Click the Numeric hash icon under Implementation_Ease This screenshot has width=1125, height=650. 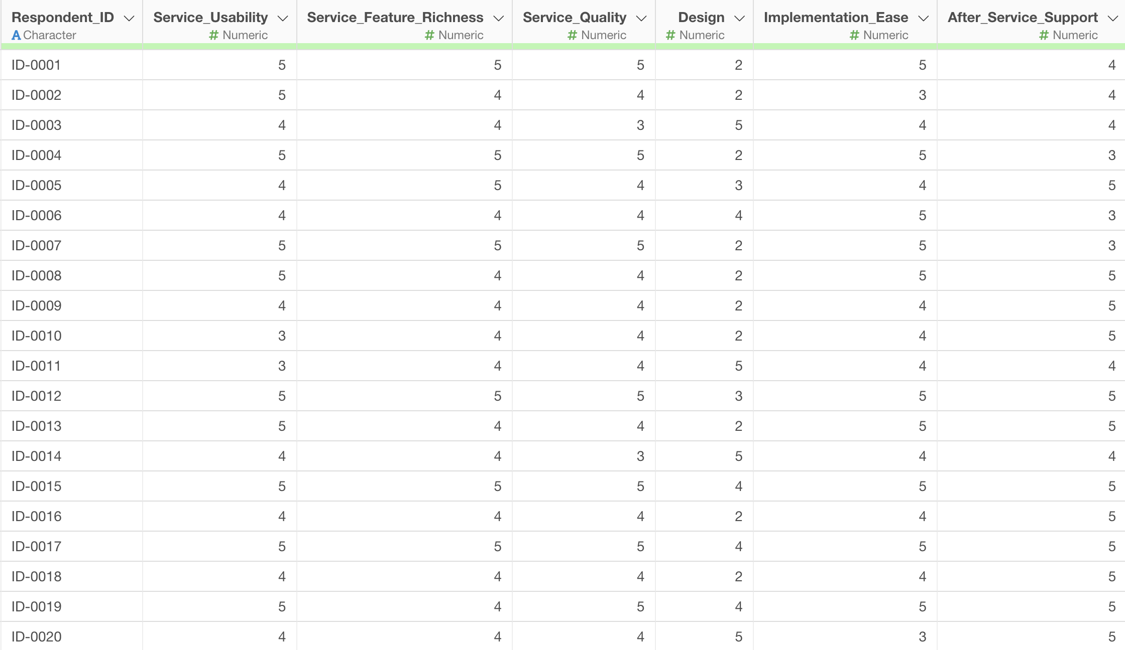pos(854,35)
